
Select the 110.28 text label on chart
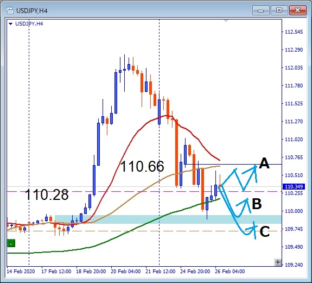pos(47,194)
